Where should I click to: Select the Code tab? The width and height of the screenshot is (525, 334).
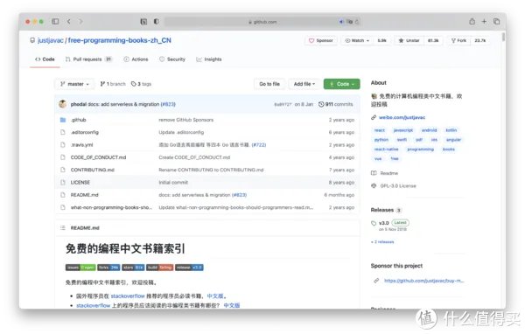pyautogui.click(x=45, y=59)
